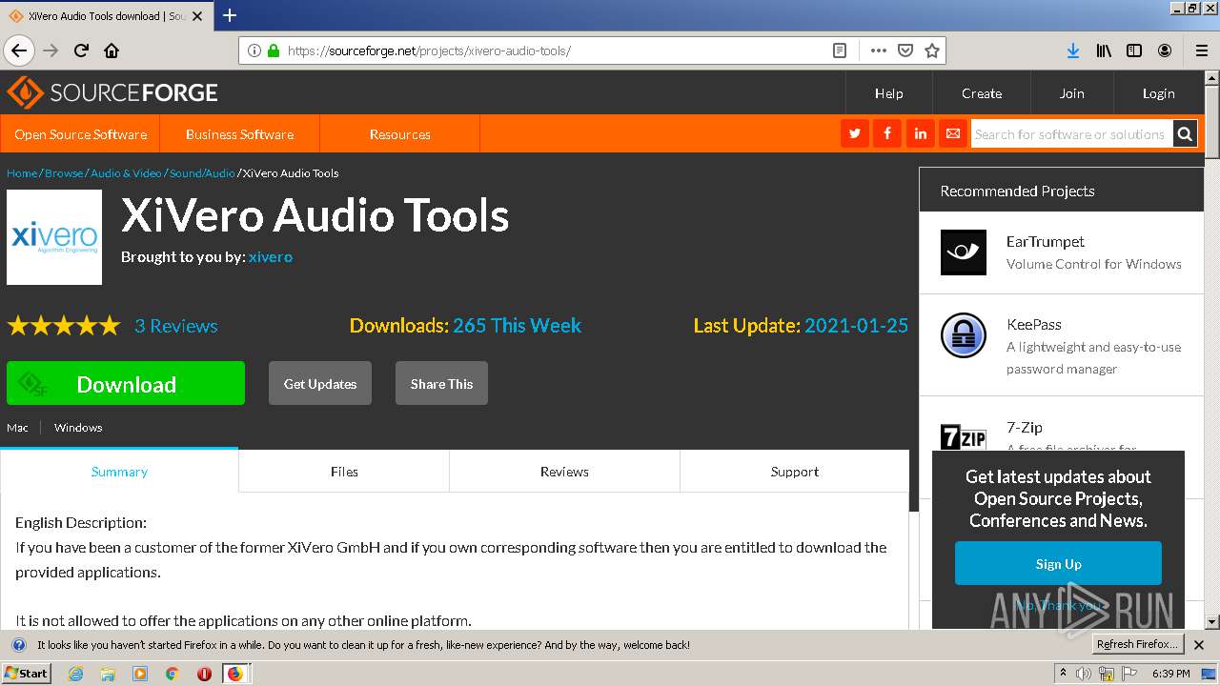Image resolution: width=1220 pixels, height=686 pixels.
Task: Expand Business Software menu
Action: pyautogui.click(x=240, y=134)
